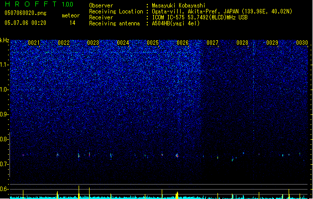Click the 0023 time marker

pos(93,43)
